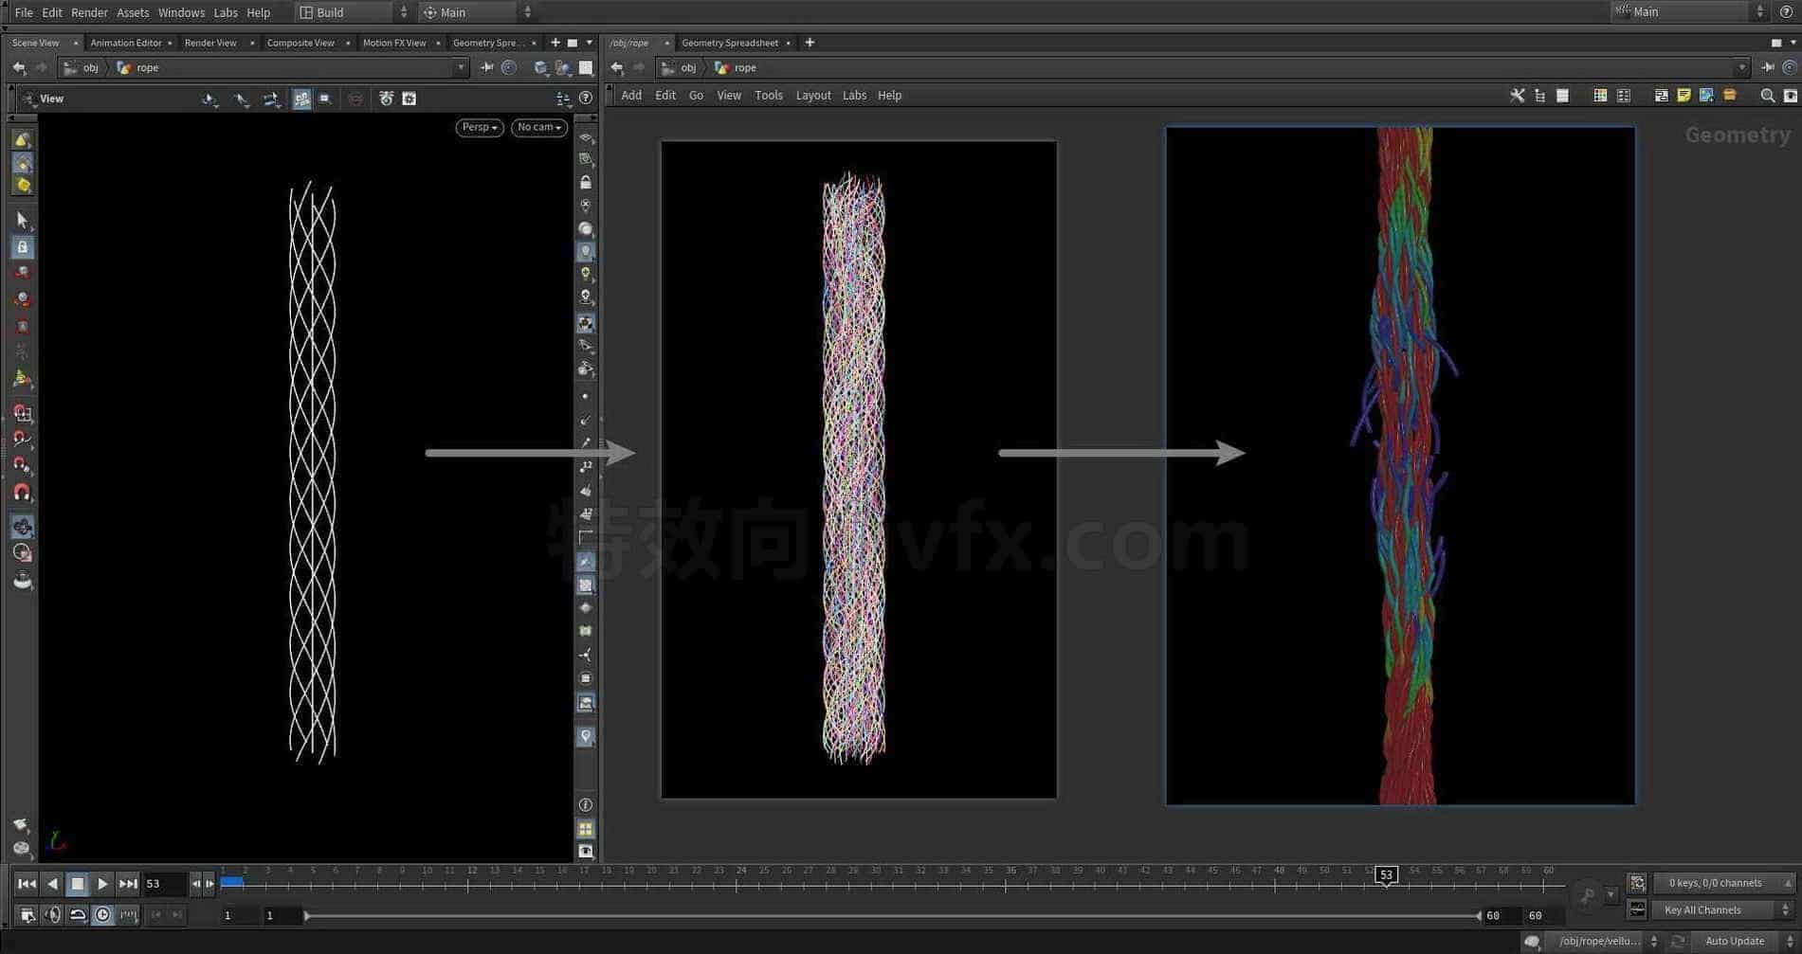The height and width of the screenshot is (954, 1802).
Task: Open the network editor Layout menu
Action: point(813,95)
